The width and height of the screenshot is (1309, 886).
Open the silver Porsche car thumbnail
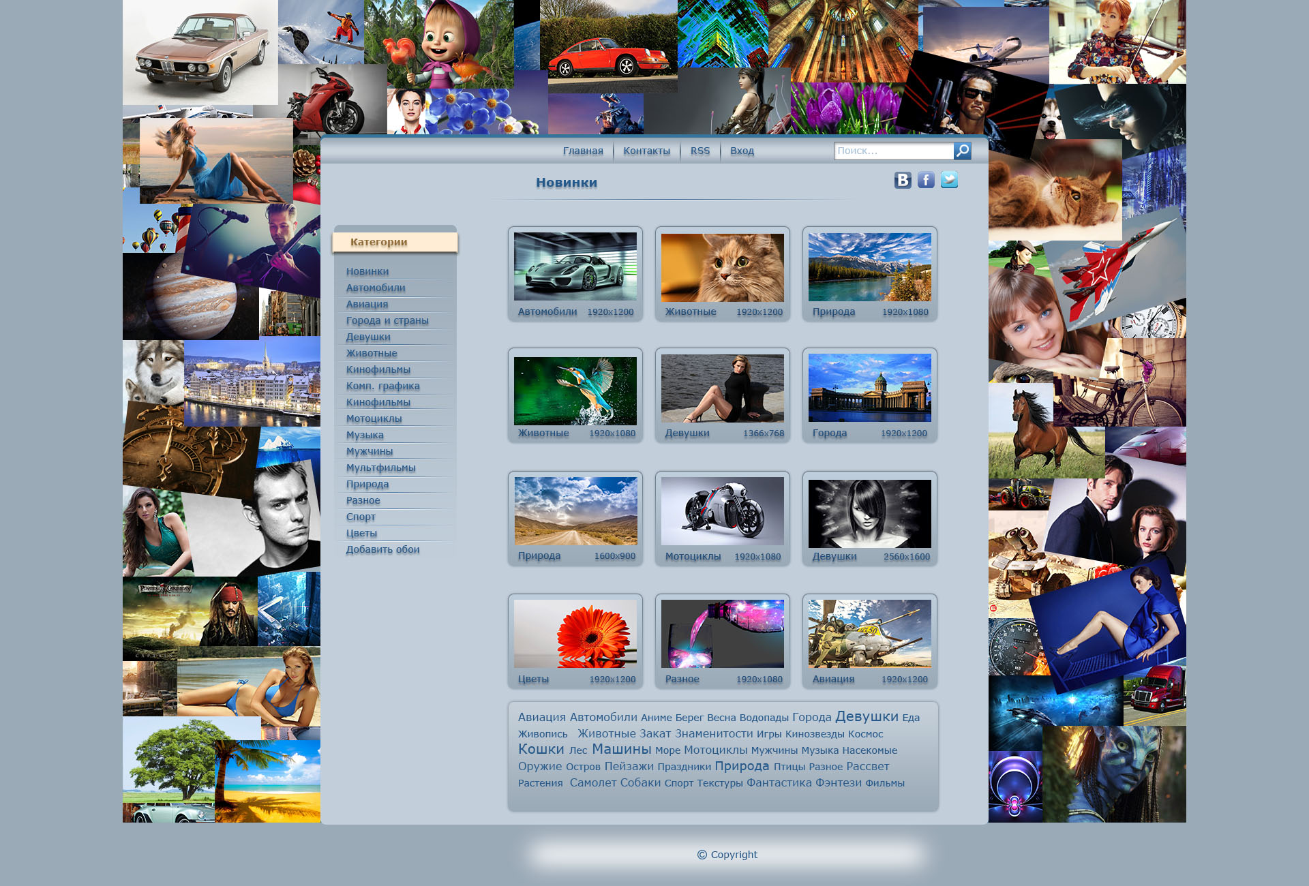click(x=575, y=266)
